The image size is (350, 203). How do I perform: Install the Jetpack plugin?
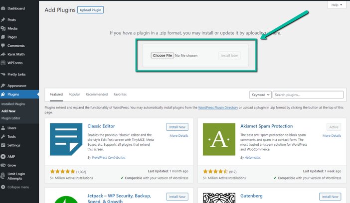177,197
